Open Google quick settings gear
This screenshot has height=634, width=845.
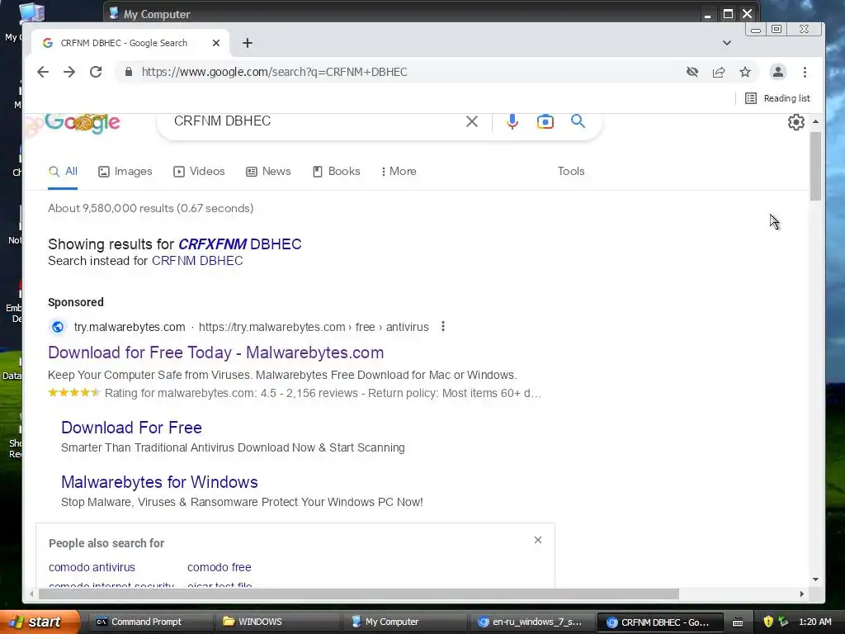click(796, 122)
